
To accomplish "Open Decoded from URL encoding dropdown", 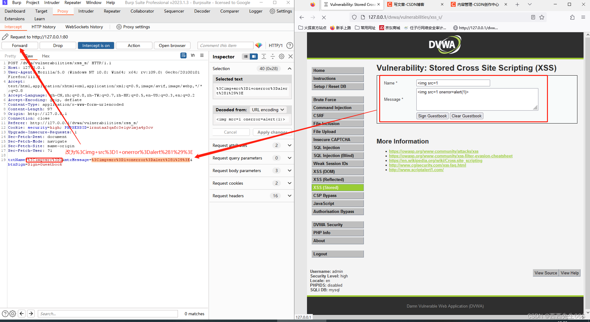I will 268,110.
